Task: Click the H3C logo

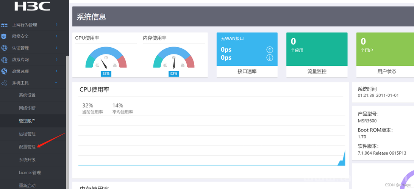Action: tap(32, 6)
